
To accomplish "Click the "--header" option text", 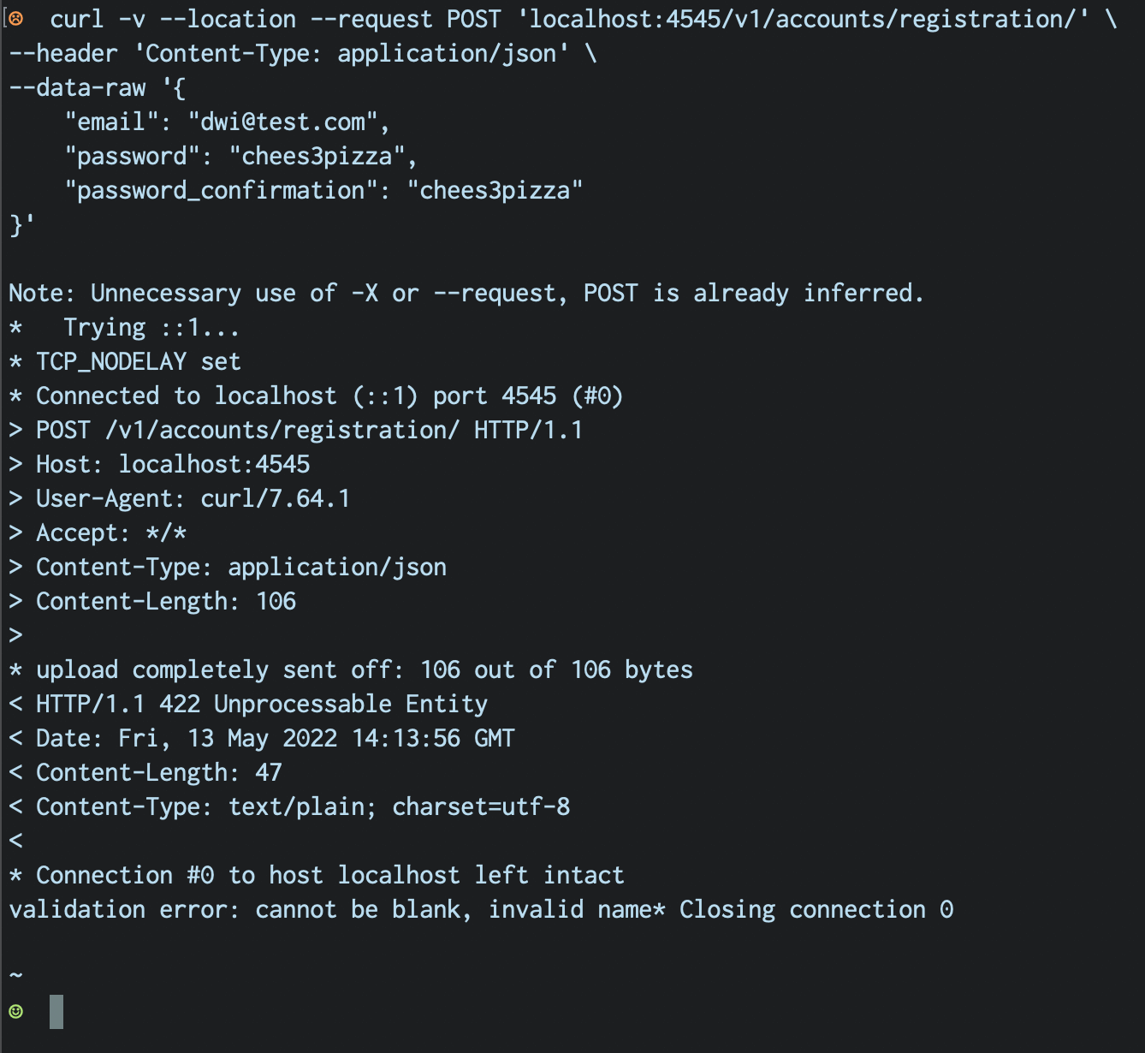I will tap(63, 53).
